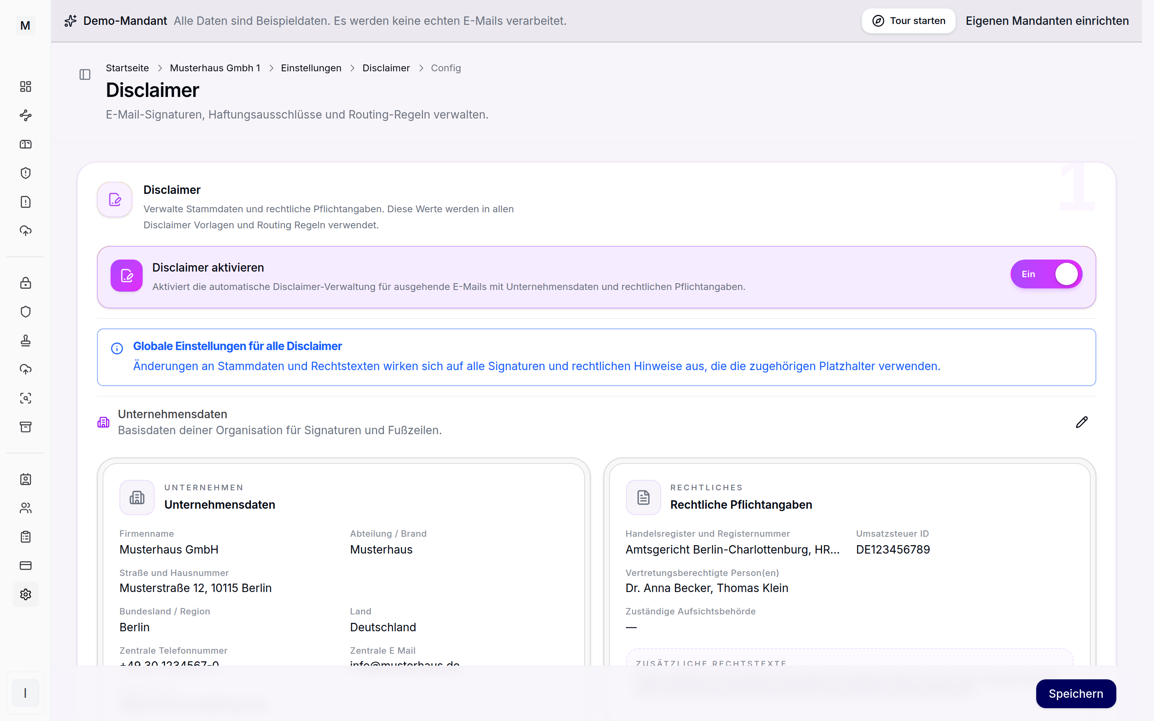Save changes with Speichern button
Viewport: 1154px width, 721px height.
1076,693
